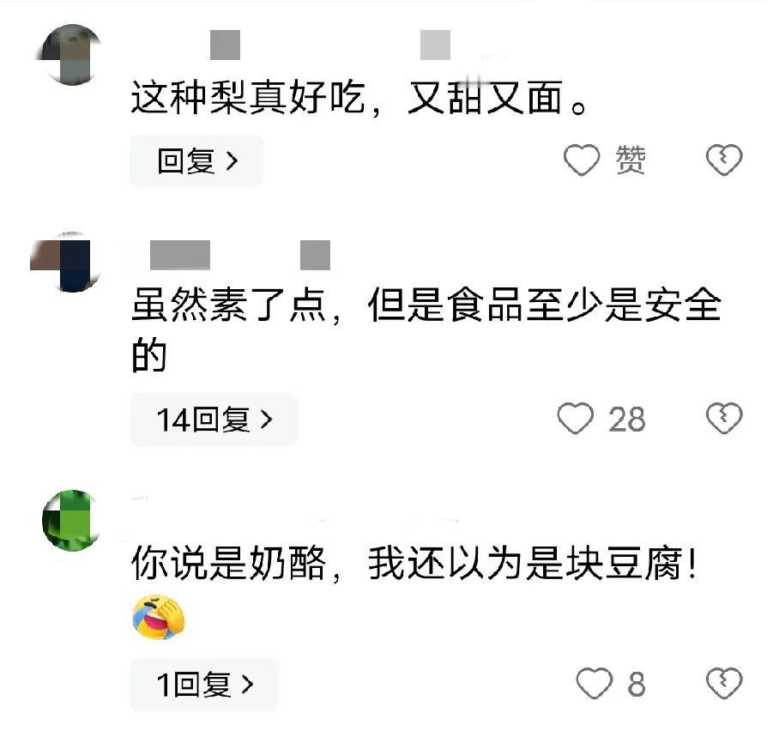The width and height of the screenshot is (767, 737).
Task: Dislike the food safety comment
Action: 724,419
